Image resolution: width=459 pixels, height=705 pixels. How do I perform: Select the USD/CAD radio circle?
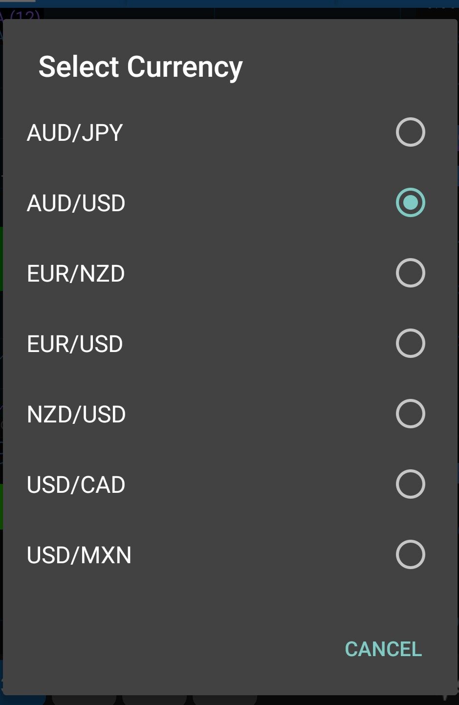click(x=410, y=484)
